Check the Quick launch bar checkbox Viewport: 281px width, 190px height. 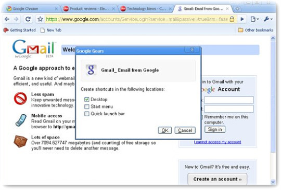pos(87,114)
